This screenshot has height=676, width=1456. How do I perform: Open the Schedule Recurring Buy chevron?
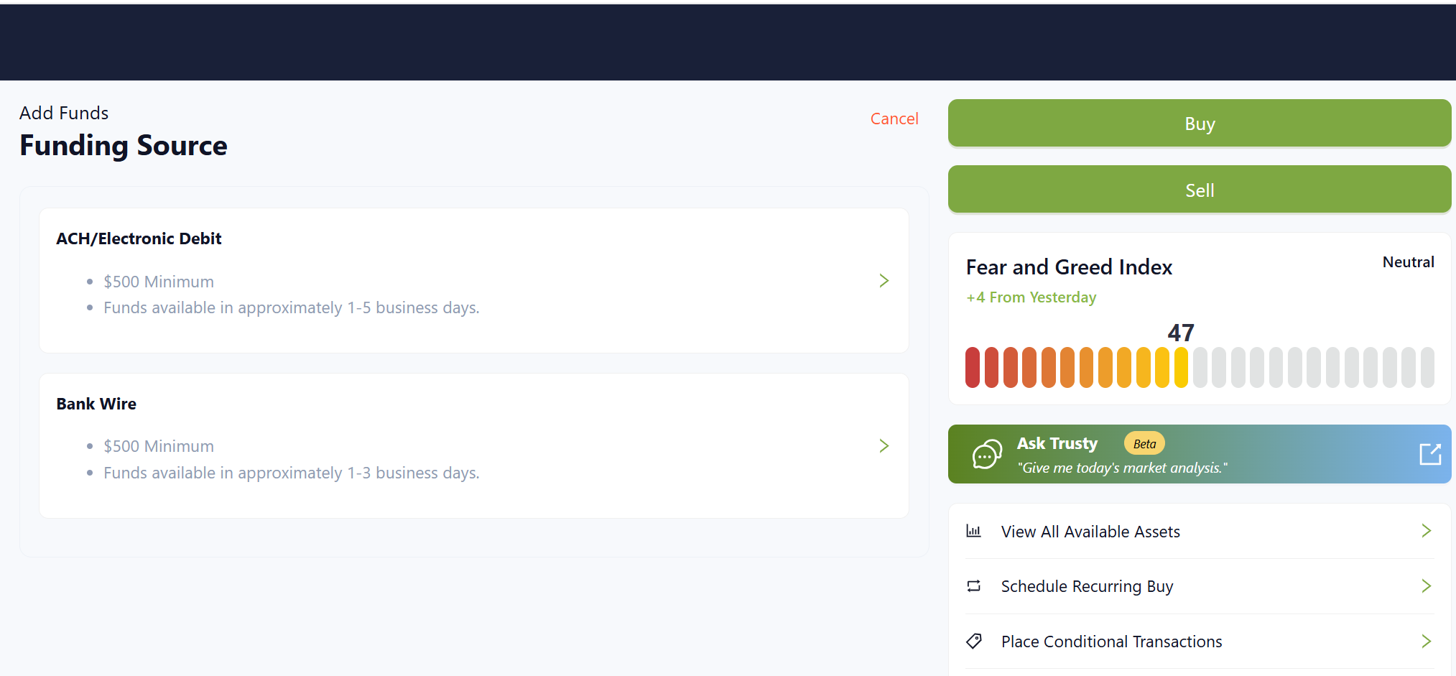click(x=1426, y=586)
